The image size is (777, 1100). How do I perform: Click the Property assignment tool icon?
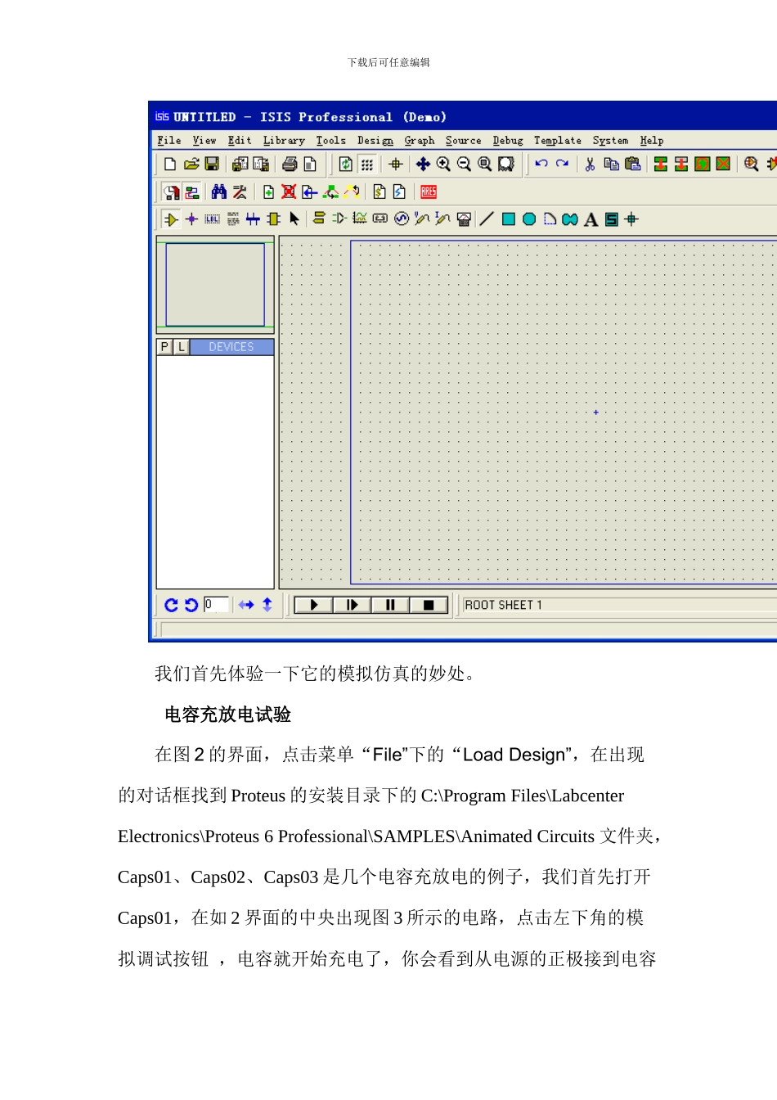(240, 192)
